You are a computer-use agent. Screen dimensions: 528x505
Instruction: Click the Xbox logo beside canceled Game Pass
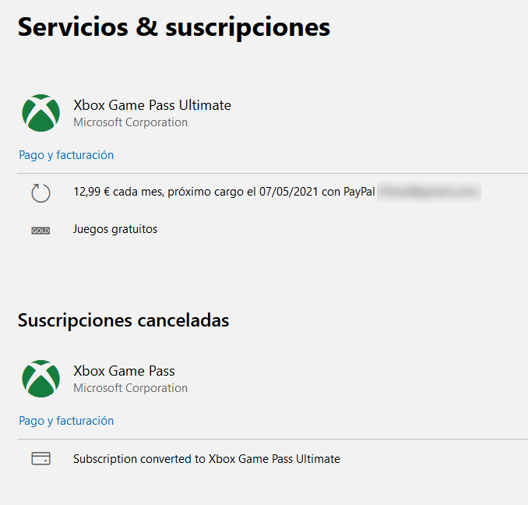tap(41, 379)
